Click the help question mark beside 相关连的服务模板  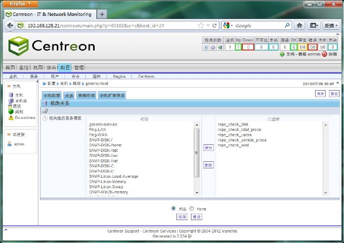click(45, 119)
